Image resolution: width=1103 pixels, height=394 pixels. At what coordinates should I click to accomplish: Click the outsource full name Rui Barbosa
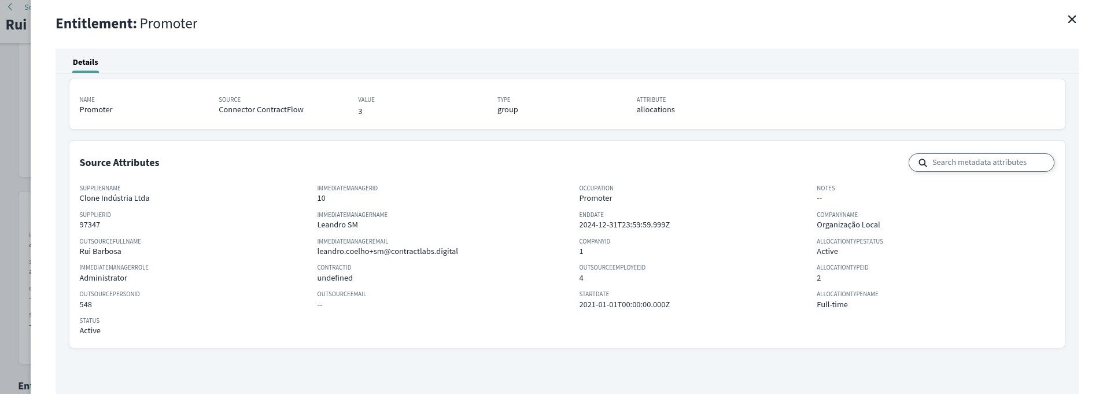coord(100,252)
